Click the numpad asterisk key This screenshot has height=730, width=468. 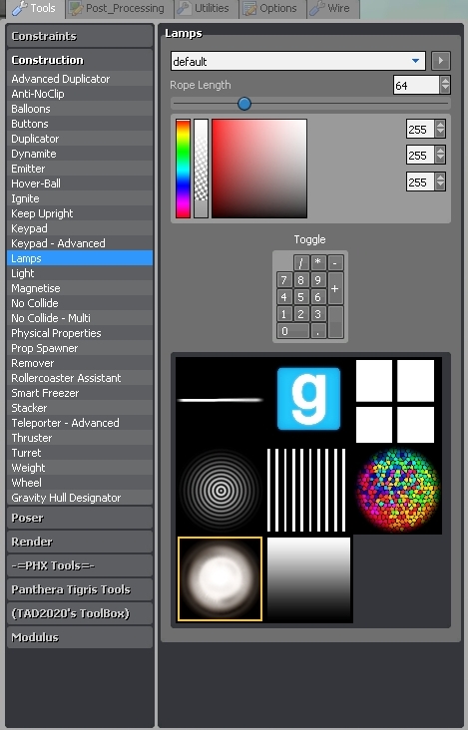318,263
